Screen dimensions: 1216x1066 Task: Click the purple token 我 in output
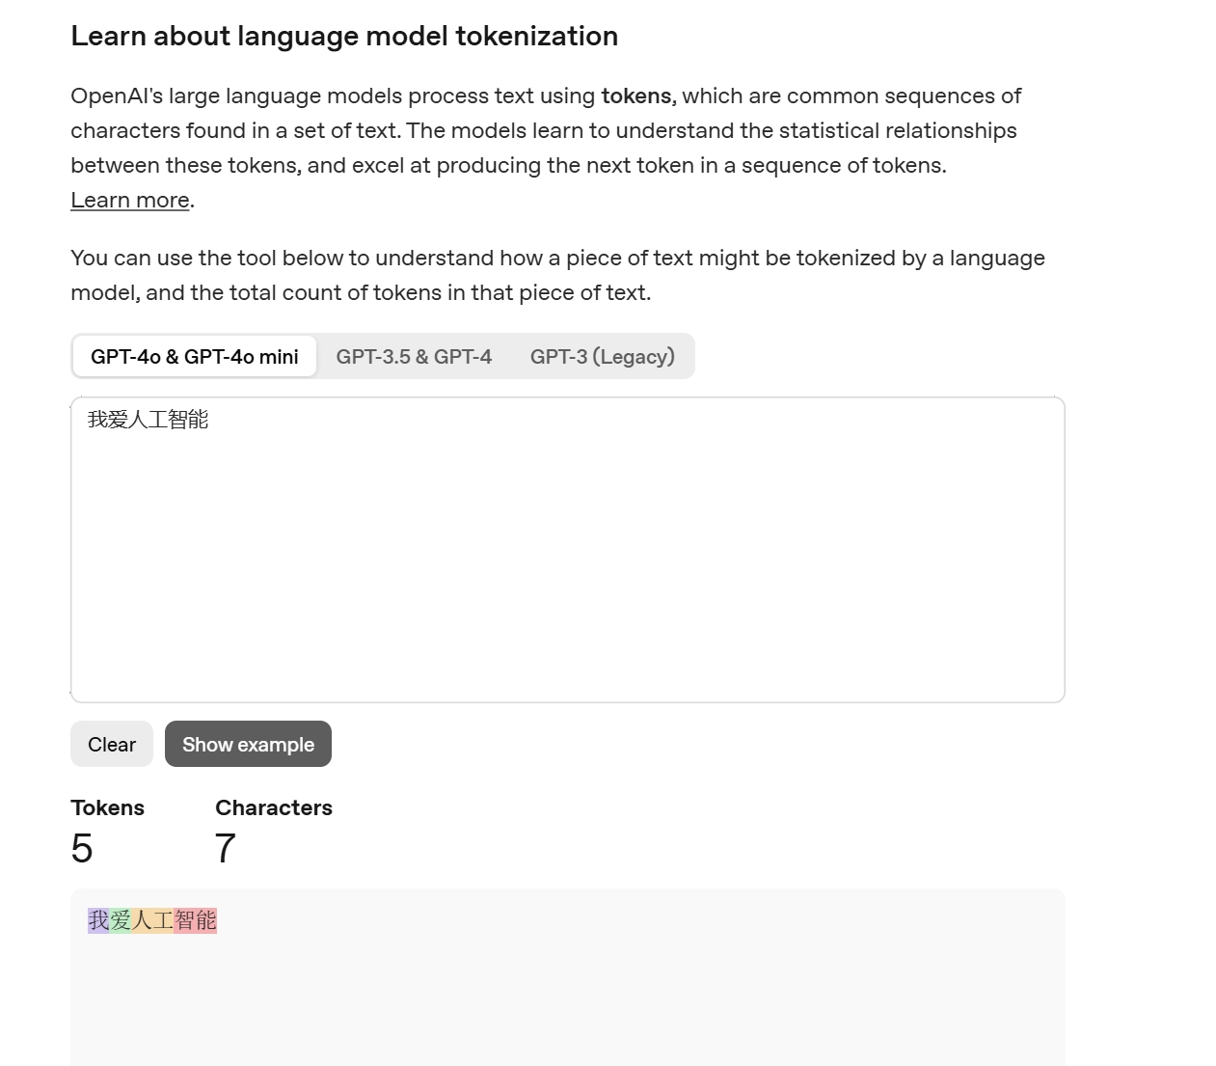pyautogui.click(x=98, y=920)
